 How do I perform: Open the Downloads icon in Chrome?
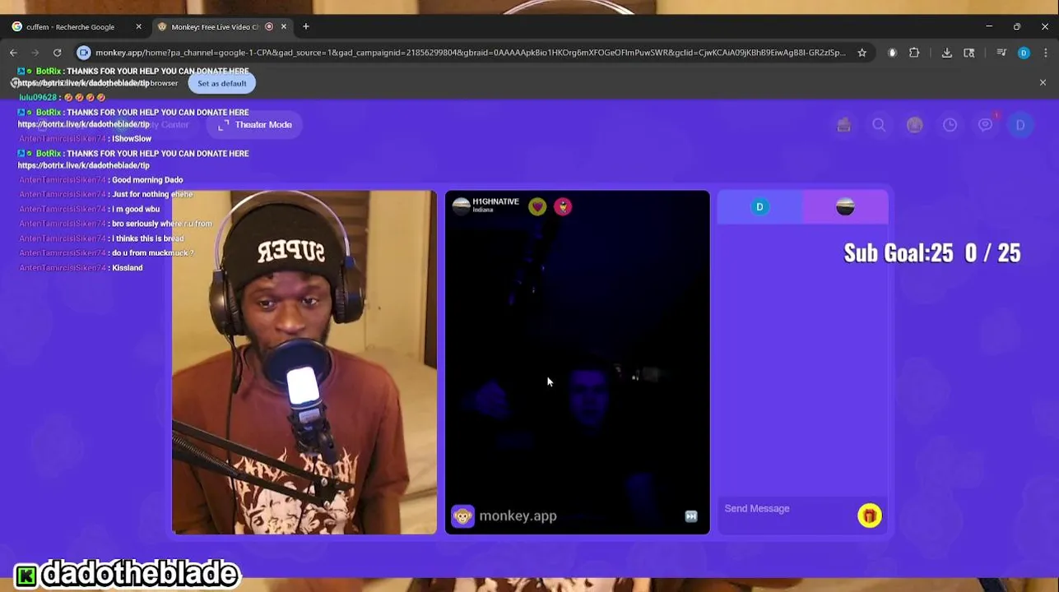[947, 53]
